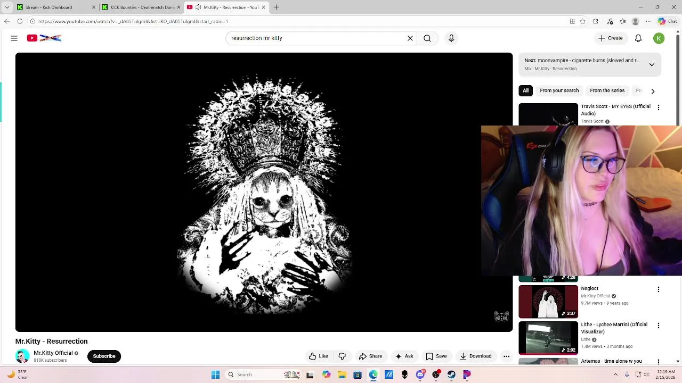Open a new browser tab
Image resolution: width=682 pixels, height=383 pixels.
pyautogui.click(x=277, y=7)
